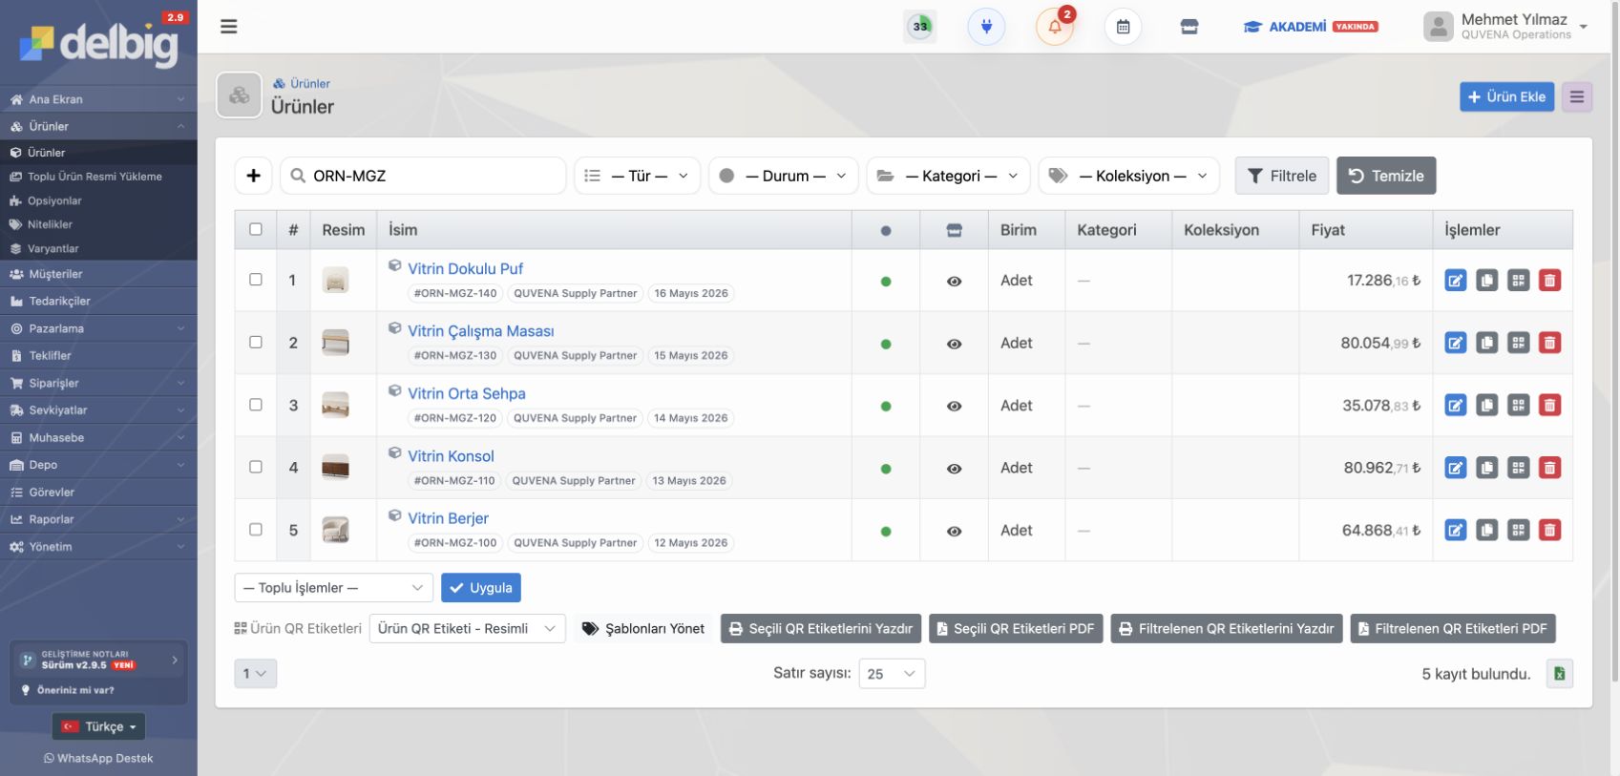Image resolution: width=1620 pixels, height=776 pixels.
Task: Expand Siparişler sidebar menu
Action: tap(98, 383)
